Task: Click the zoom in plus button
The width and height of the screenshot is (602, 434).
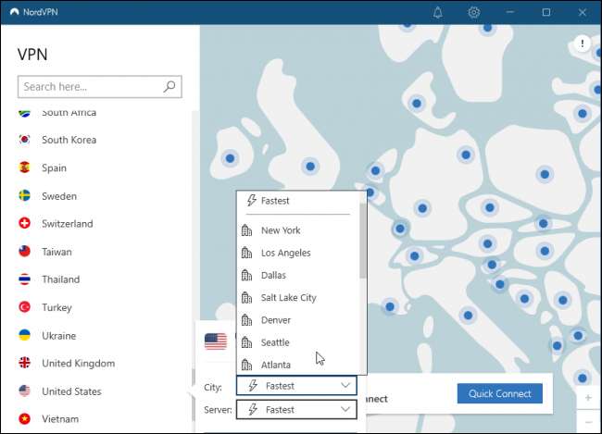Action: (x=586, y=397)
